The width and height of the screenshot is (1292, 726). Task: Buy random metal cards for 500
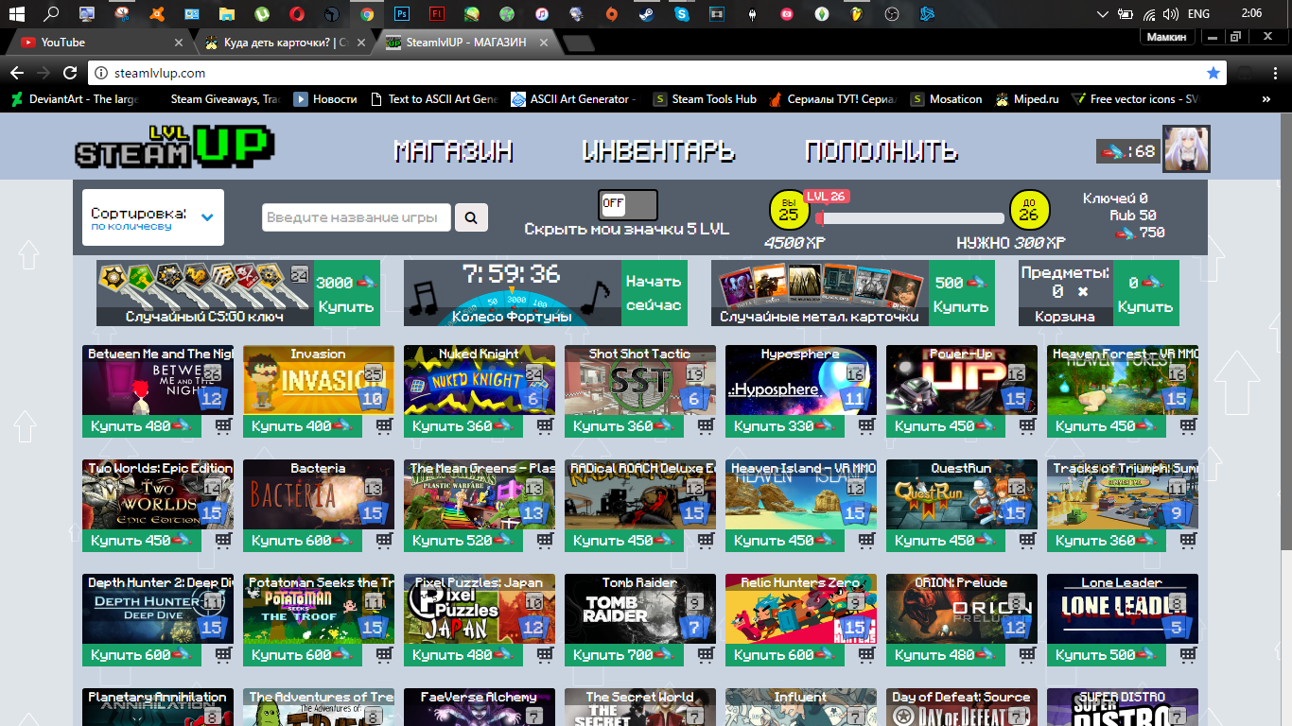click(961, 294)
